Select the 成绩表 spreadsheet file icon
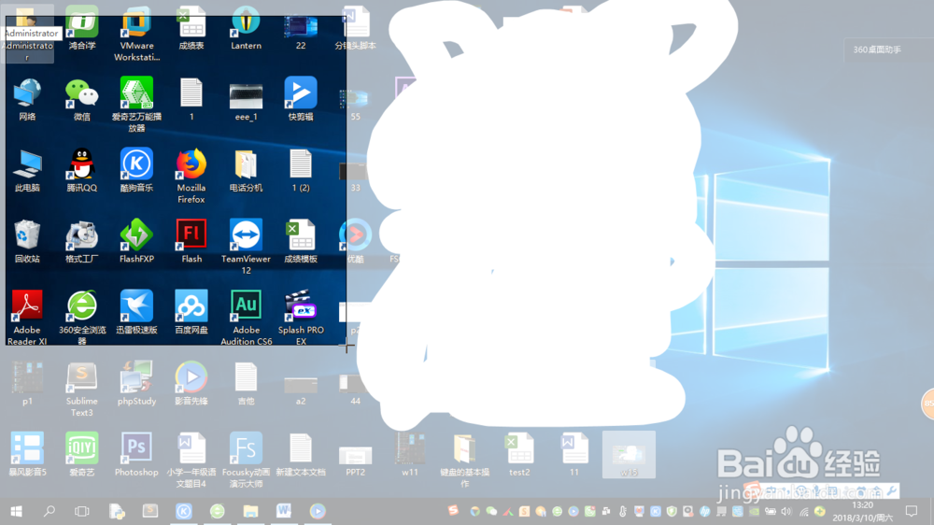934x525 pixels. click(x=191, y=27)
